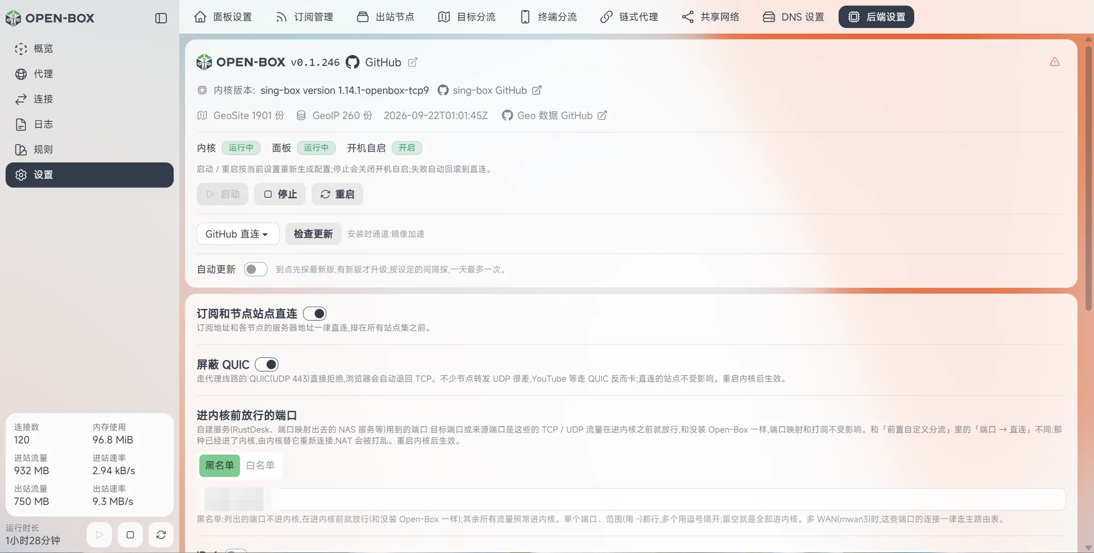Open 代理 in the sidebar
The height and width of the screenshot is (553, 1094).
(90, 74)
